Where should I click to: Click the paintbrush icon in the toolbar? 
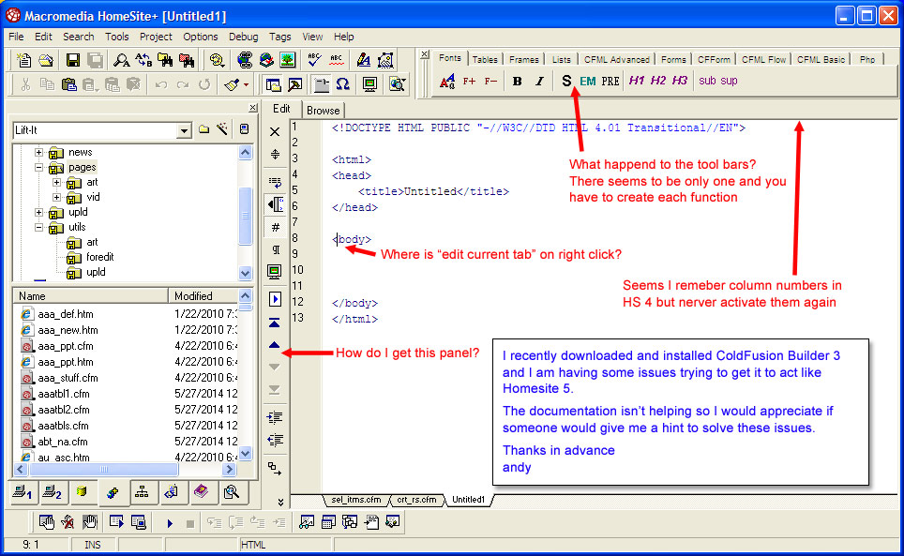[232, 84]
